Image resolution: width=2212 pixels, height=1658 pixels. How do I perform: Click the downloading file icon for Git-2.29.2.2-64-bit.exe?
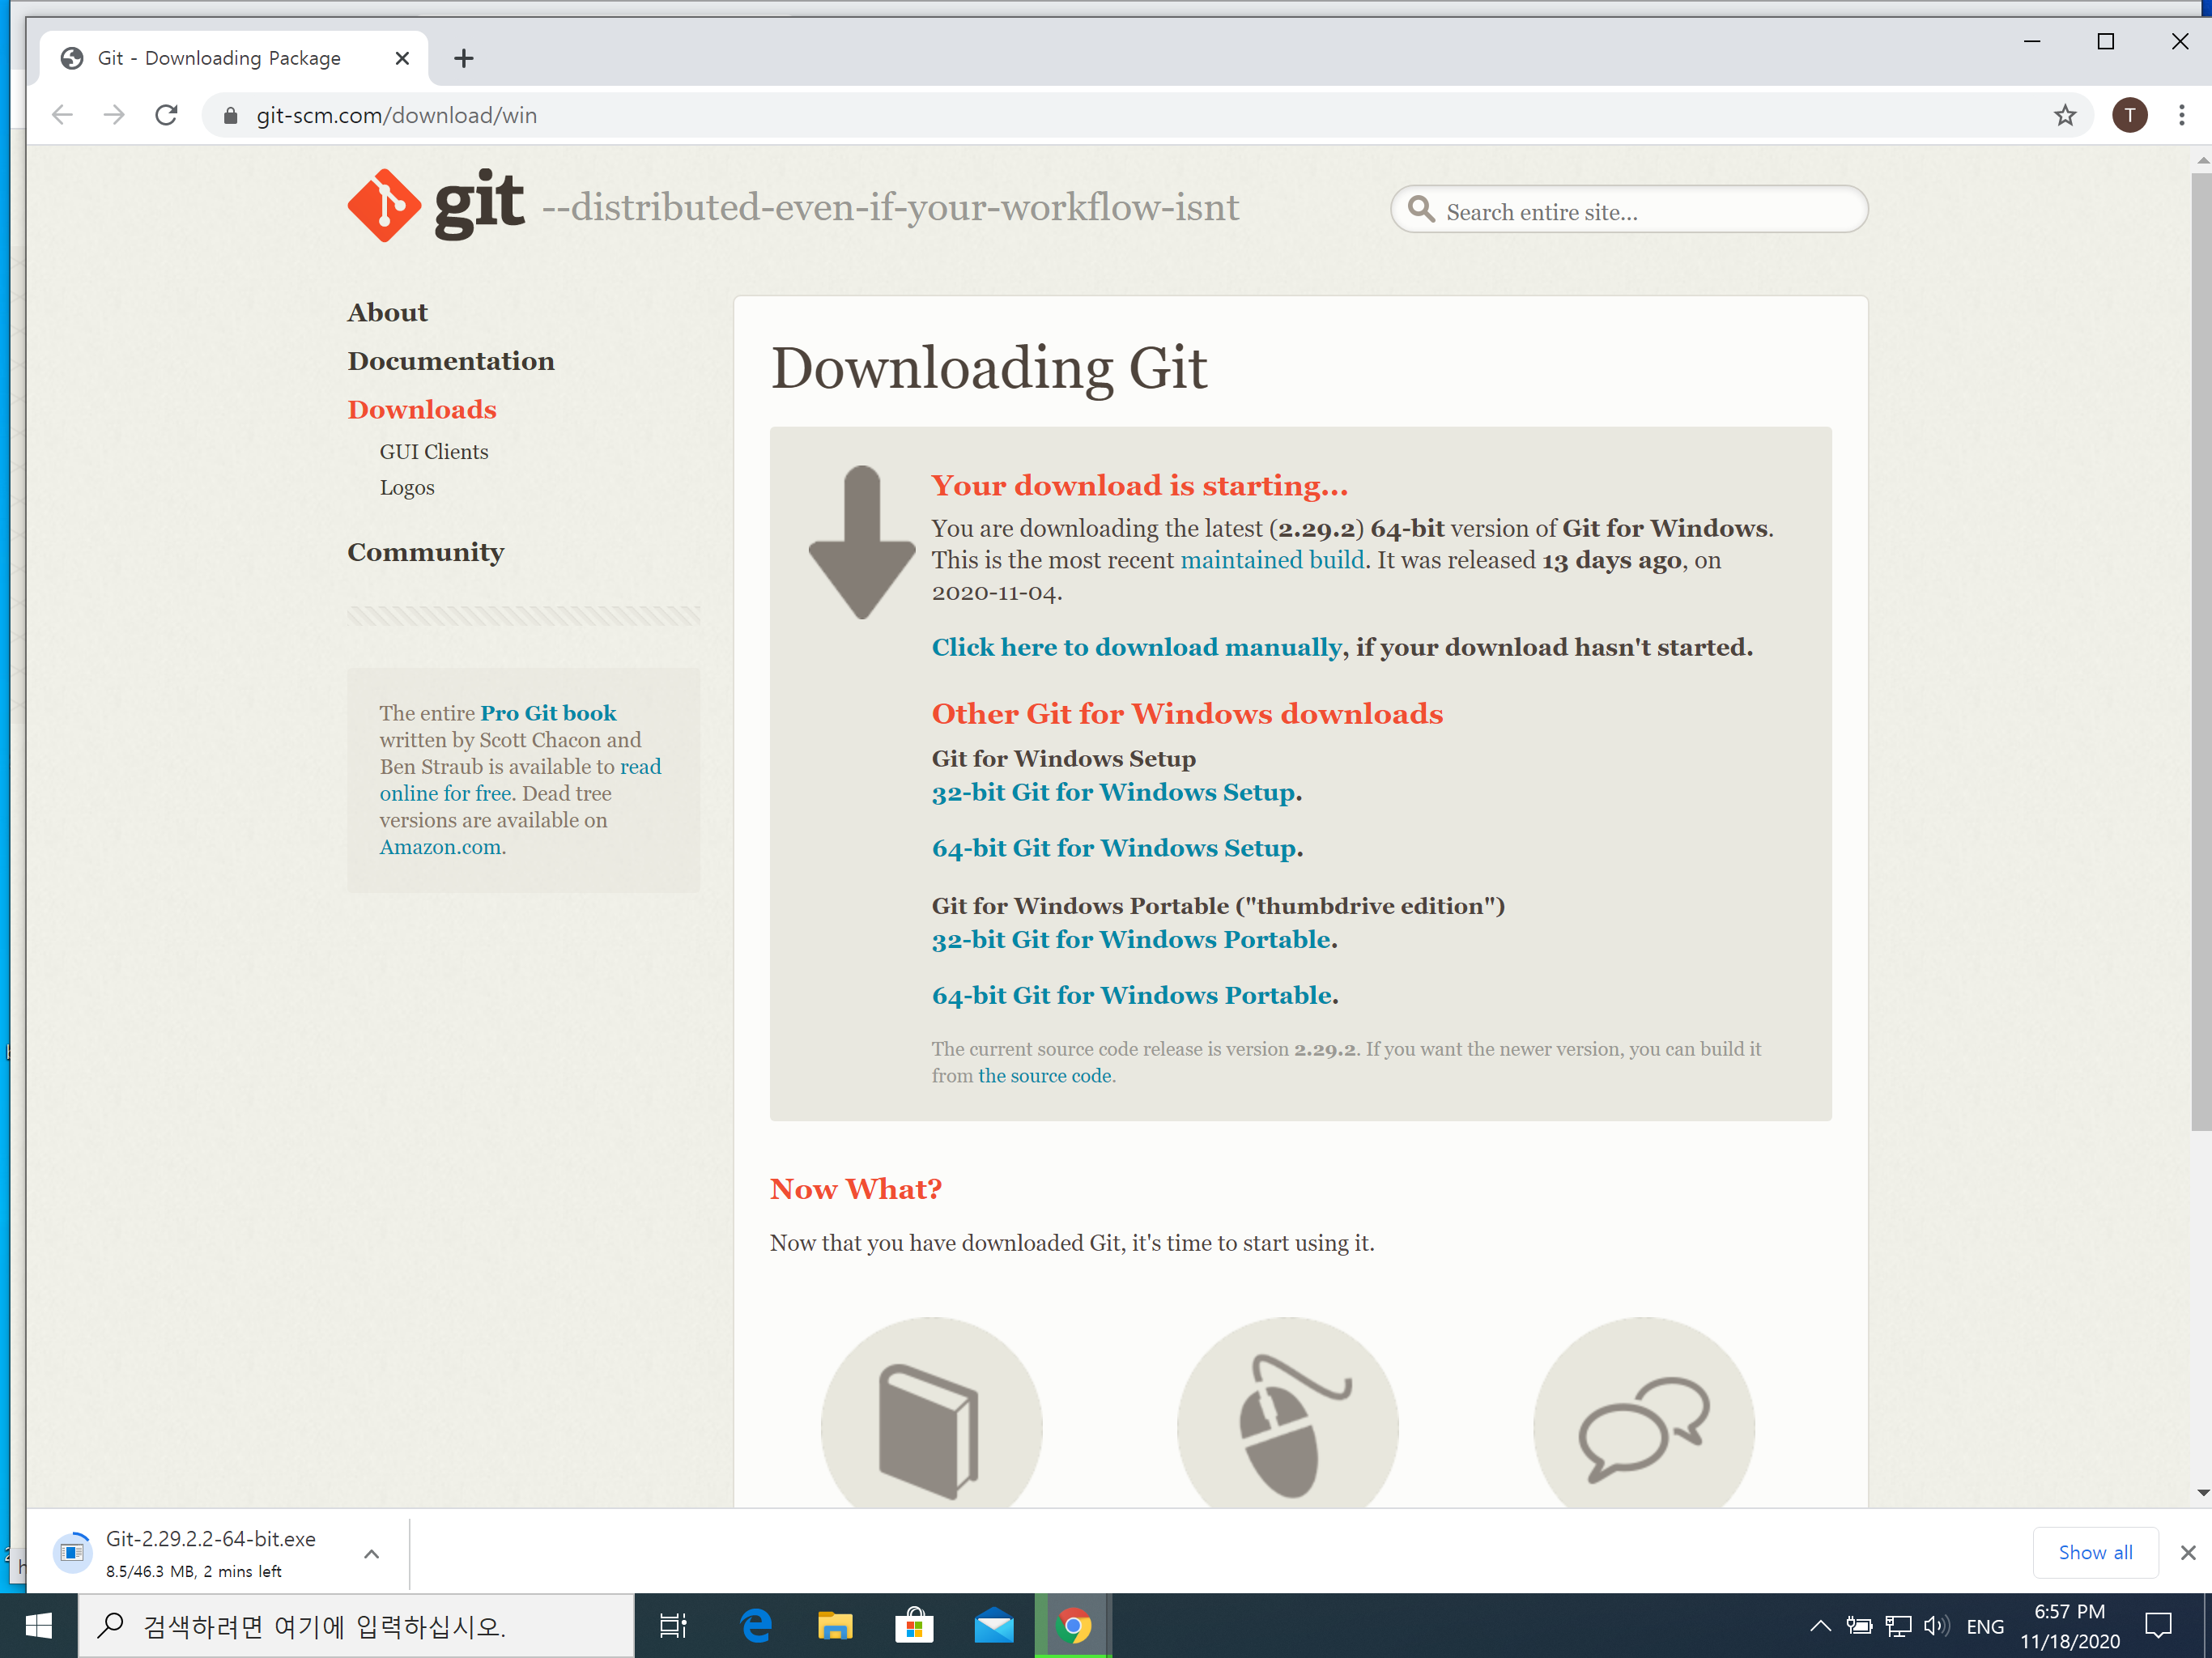pos(72,1552)
